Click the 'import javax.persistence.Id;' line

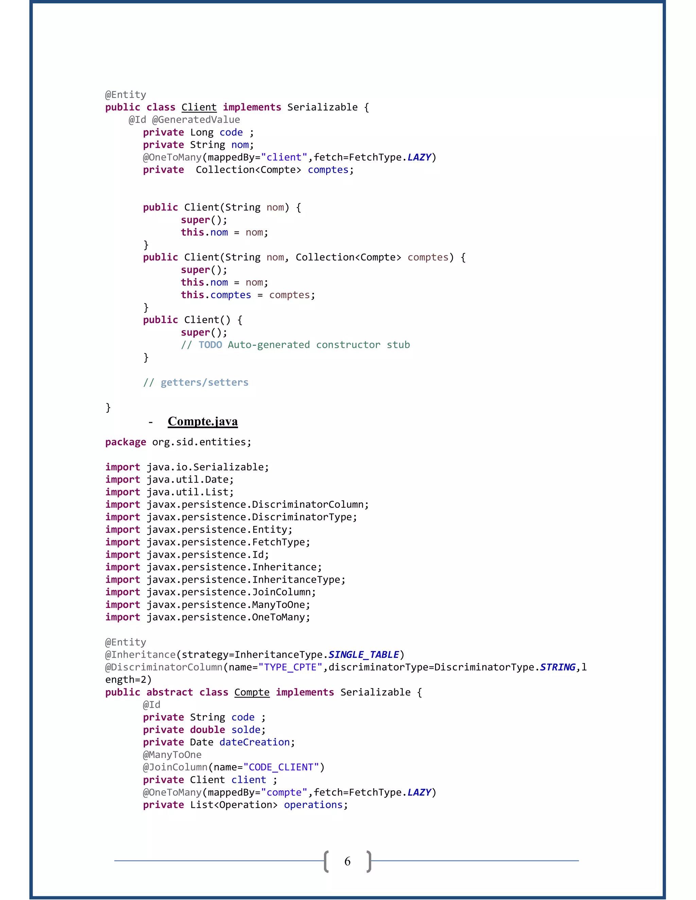tap(187, 555)
